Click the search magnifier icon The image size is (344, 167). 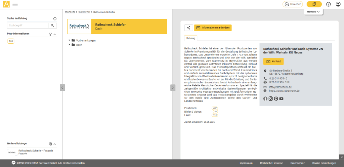53,25
